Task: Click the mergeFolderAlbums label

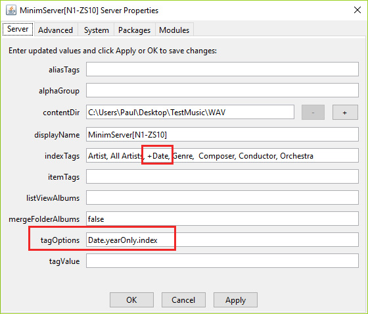Action: point(44,219)
